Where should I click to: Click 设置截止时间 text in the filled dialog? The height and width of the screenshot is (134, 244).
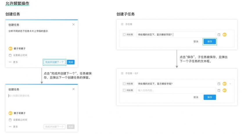tap(20, 55)
